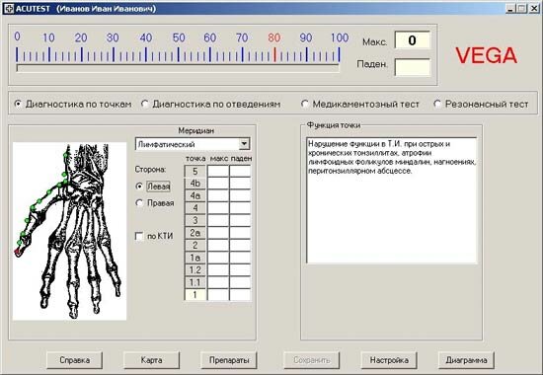Click the red 80 mark on scale
The height and width of the screenshot is (375, 543).
point(273,37)
